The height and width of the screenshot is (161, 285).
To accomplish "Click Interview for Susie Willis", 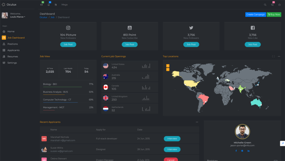I will click(172, 149).
